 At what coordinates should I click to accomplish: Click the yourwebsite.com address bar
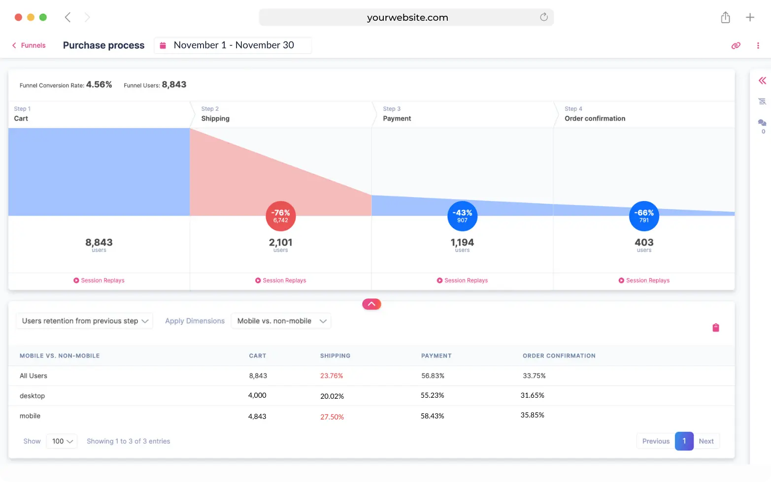[406, 17]
